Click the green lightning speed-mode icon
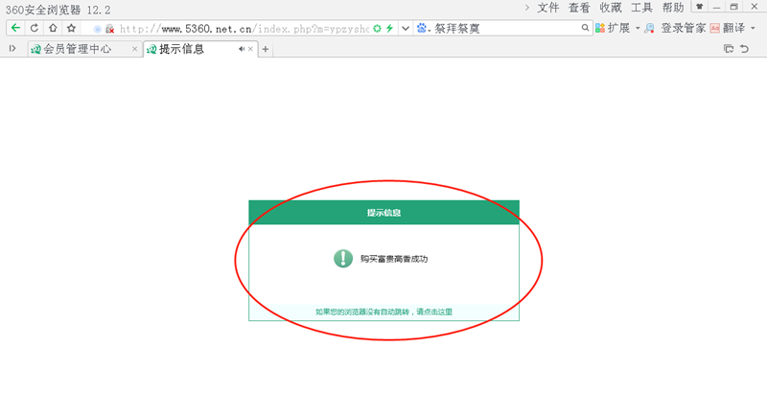The height and width of the screenshot is (393, 767). point(390,29)
